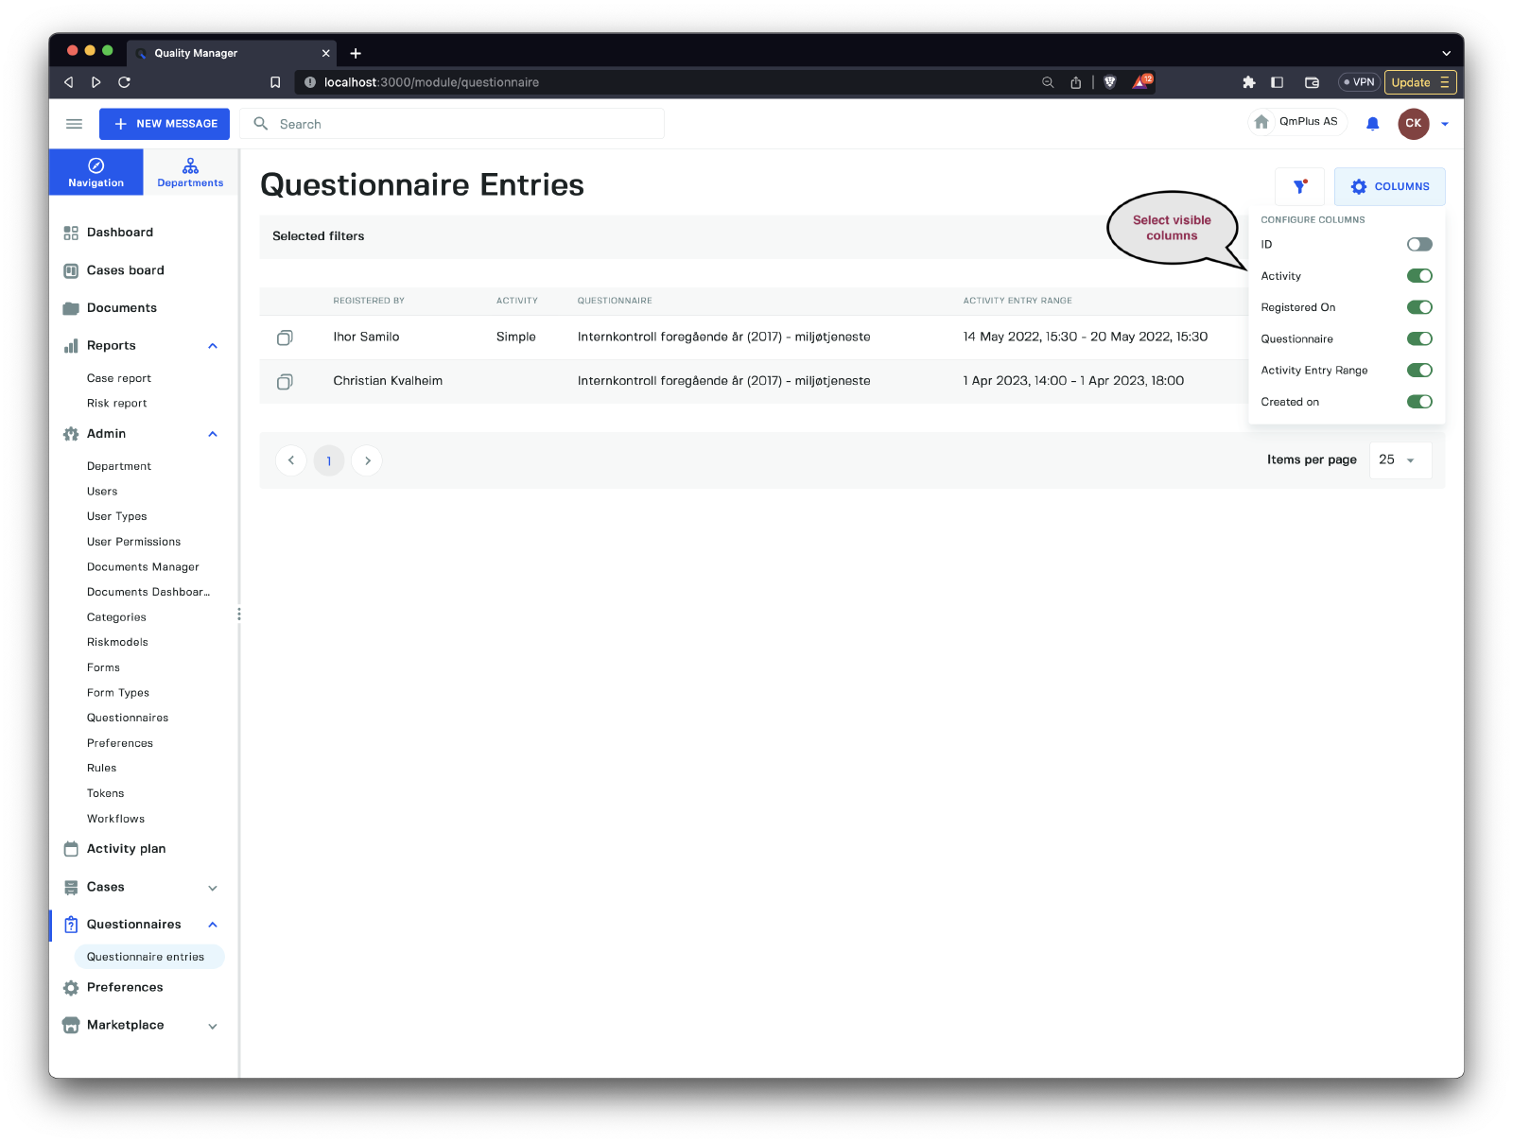Open the notifications bell

[x=1372, y=124]
